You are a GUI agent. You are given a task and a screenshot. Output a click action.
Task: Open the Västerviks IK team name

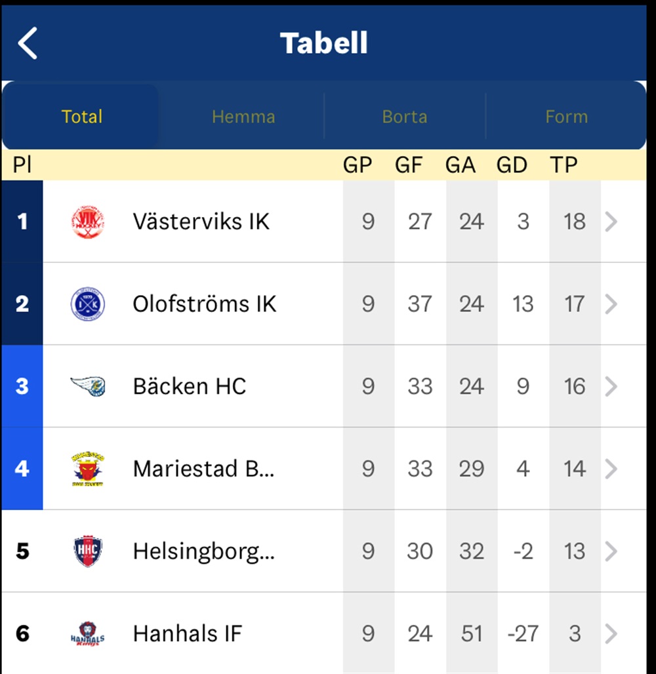(x=201, y=222)
